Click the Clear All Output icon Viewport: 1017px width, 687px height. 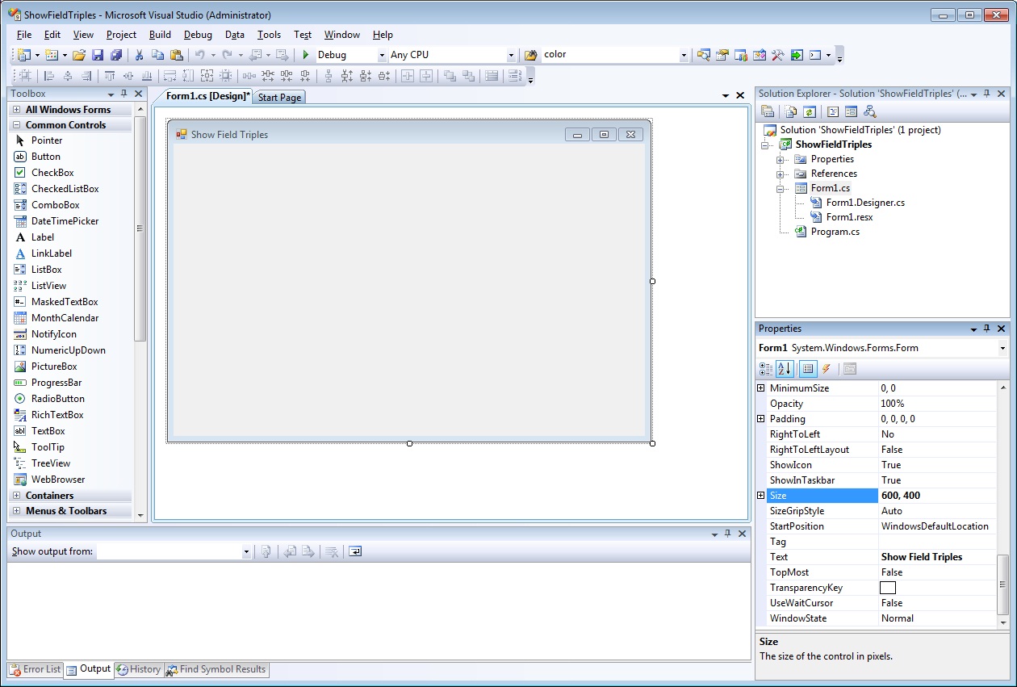click(332, 551)
